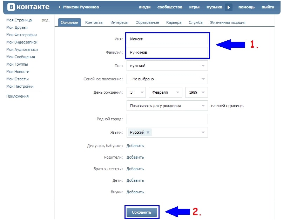
Task: Go to the Жизненная позиция tab
Action: pos(227,22)
